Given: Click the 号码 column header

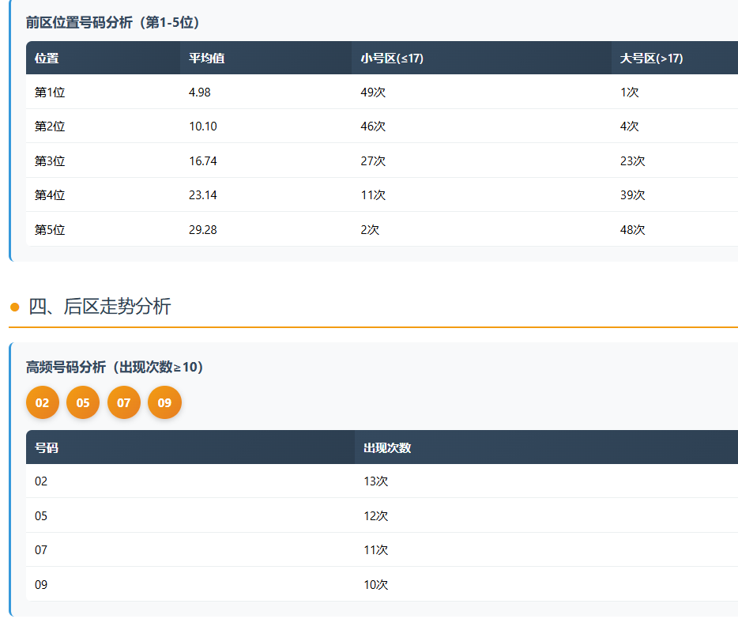Looking at the screenshot, I should tap(47, 448).
